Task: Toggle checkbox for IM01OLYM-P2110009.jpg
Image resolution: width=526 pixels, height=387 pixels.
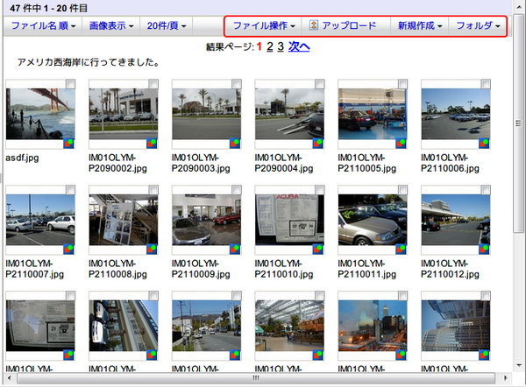Action: point(237,190)
